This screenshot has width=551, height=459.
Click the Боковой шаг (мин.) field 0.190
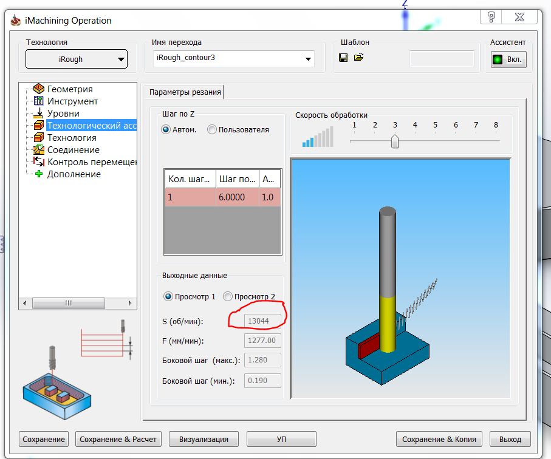pos(262,381)
